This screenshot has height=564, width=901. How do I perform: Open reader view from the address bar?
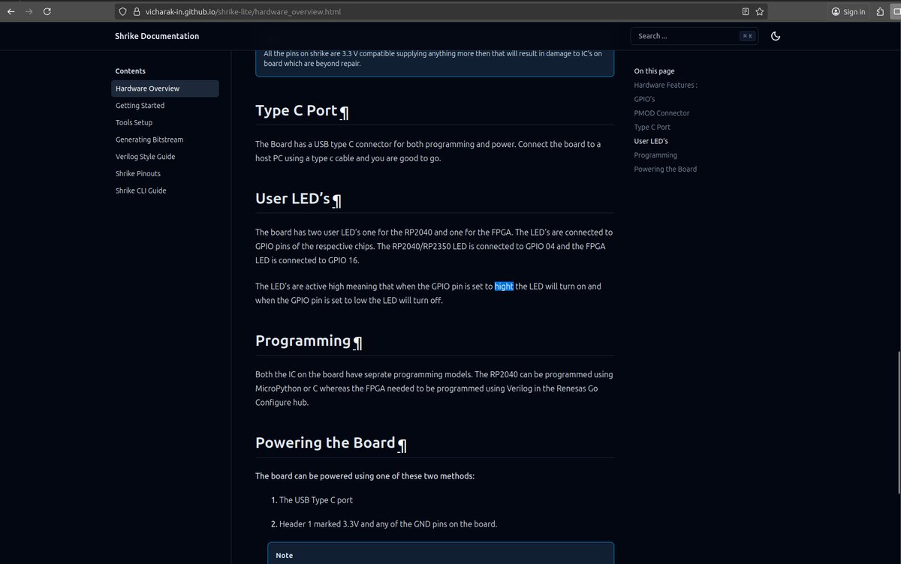pyautogui.click(x=746, y=12)
